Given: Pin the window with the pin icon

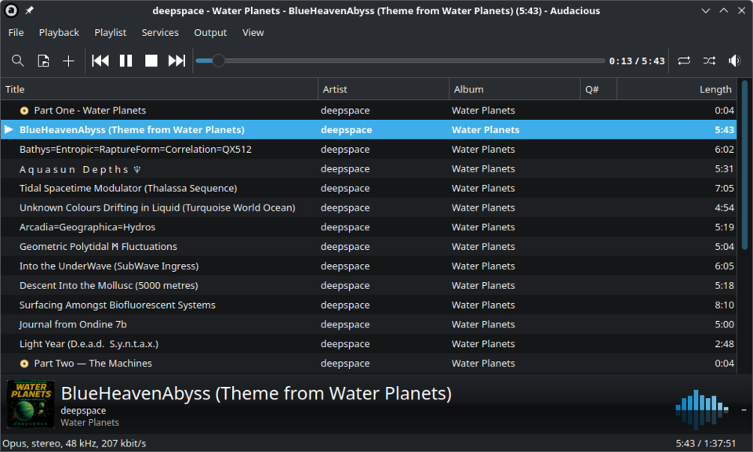Looking at the screenshot, I should click(x=29, y=11).
